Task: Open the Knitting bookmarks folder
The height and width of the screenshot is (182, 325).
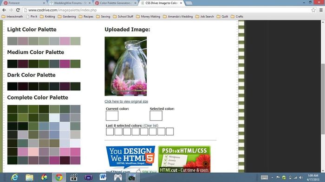Action: [47, 17]
